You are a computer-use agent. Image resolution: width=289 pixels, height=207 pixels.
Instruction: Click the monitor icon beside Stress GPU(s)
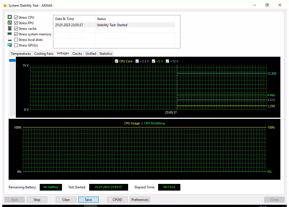10,45
